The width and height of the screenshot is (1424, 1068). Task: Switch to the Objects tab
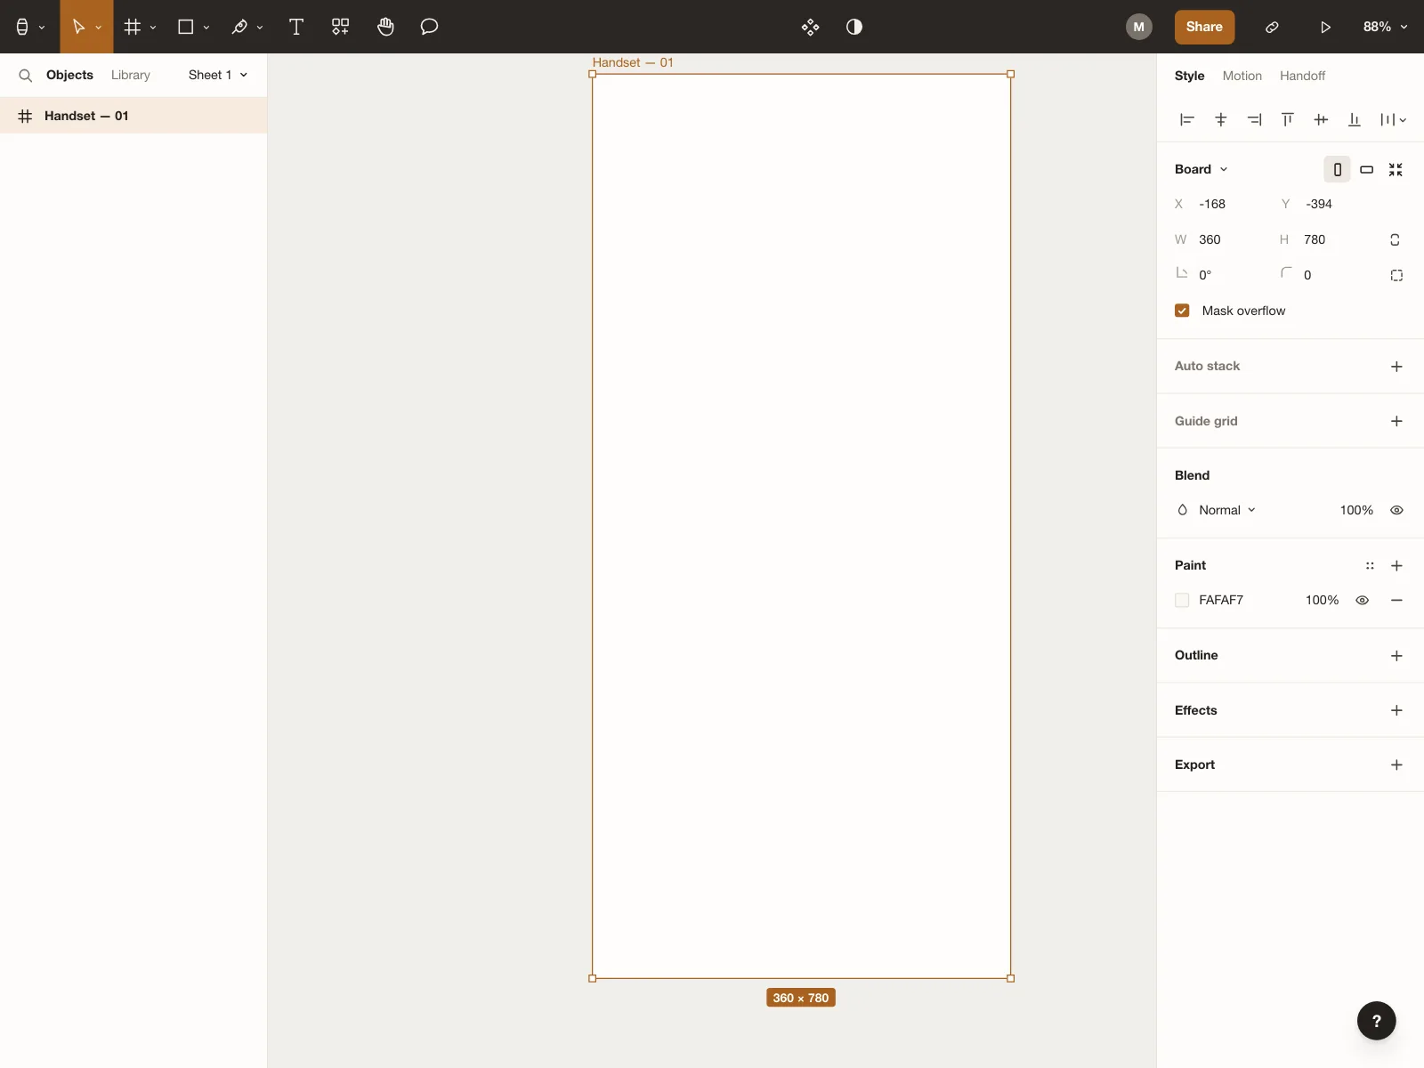(x=69, y=75)
